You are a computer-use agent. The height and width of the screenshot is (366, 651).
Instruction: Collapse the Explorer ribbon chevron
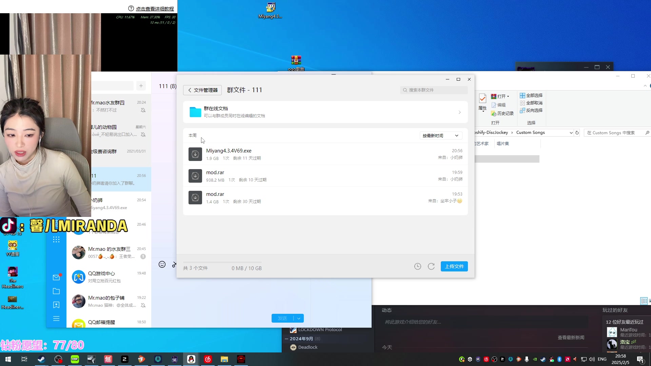click(645, 86)
